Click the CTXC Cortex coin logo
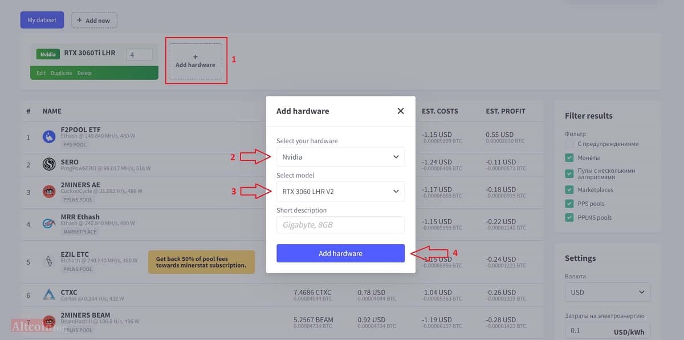 [x=49, y=294]
